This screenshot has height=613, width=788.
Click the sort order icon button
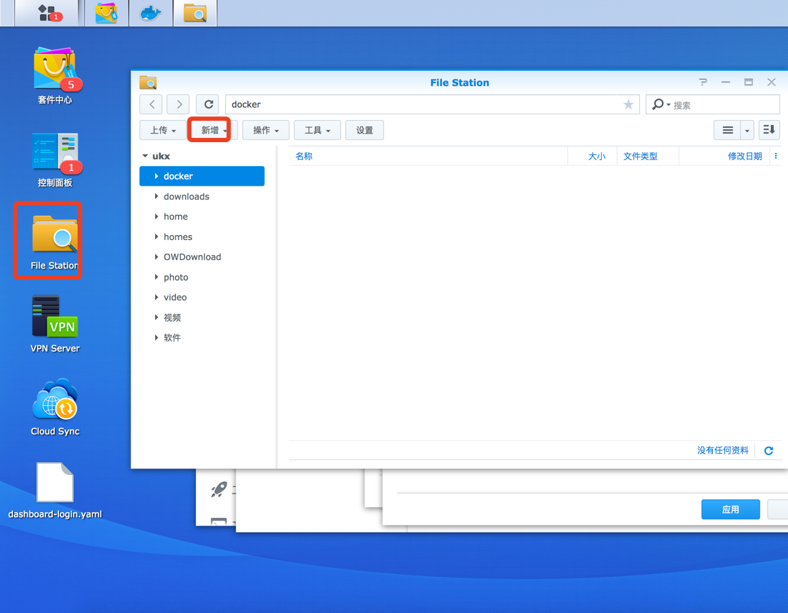point(769,130)
